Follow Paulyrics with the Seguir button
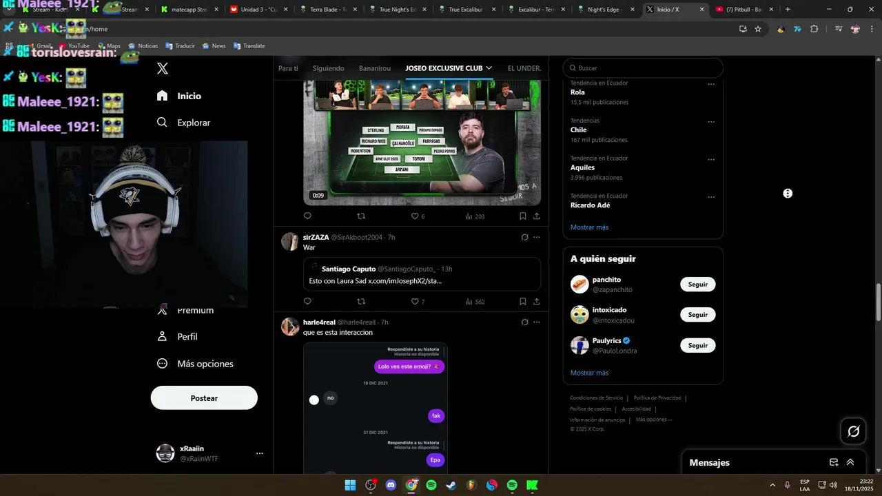The width and height of the screenshot is (882, 496). point(697,345)
